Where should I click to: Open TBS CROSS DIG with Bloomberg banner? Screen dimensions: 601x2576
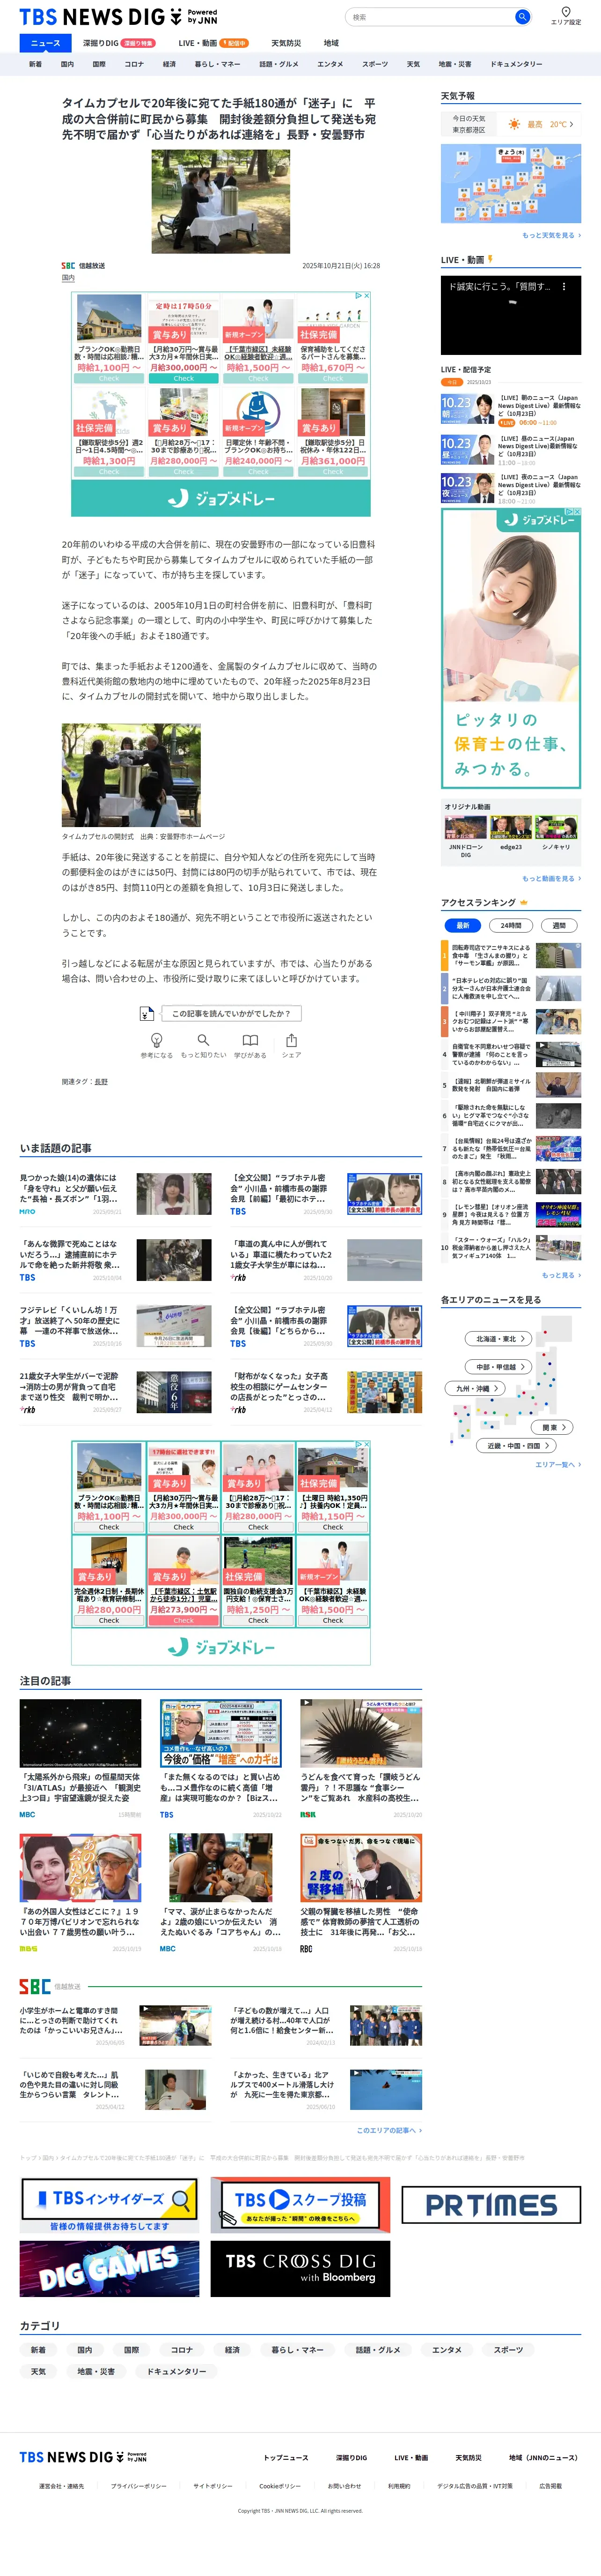(300, 2268)
